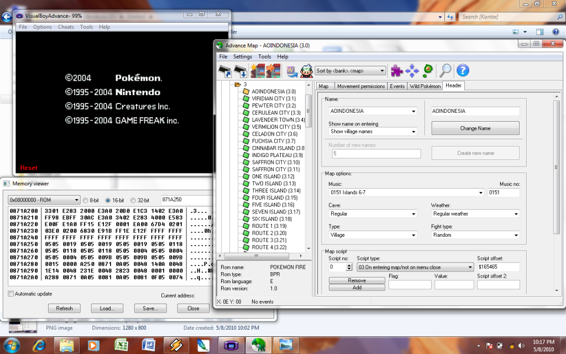Viewport: 566px width, 354px height.
Task: Enable the Automatic update checkbox
Action: pyautogui.click(x=11, y=294)
